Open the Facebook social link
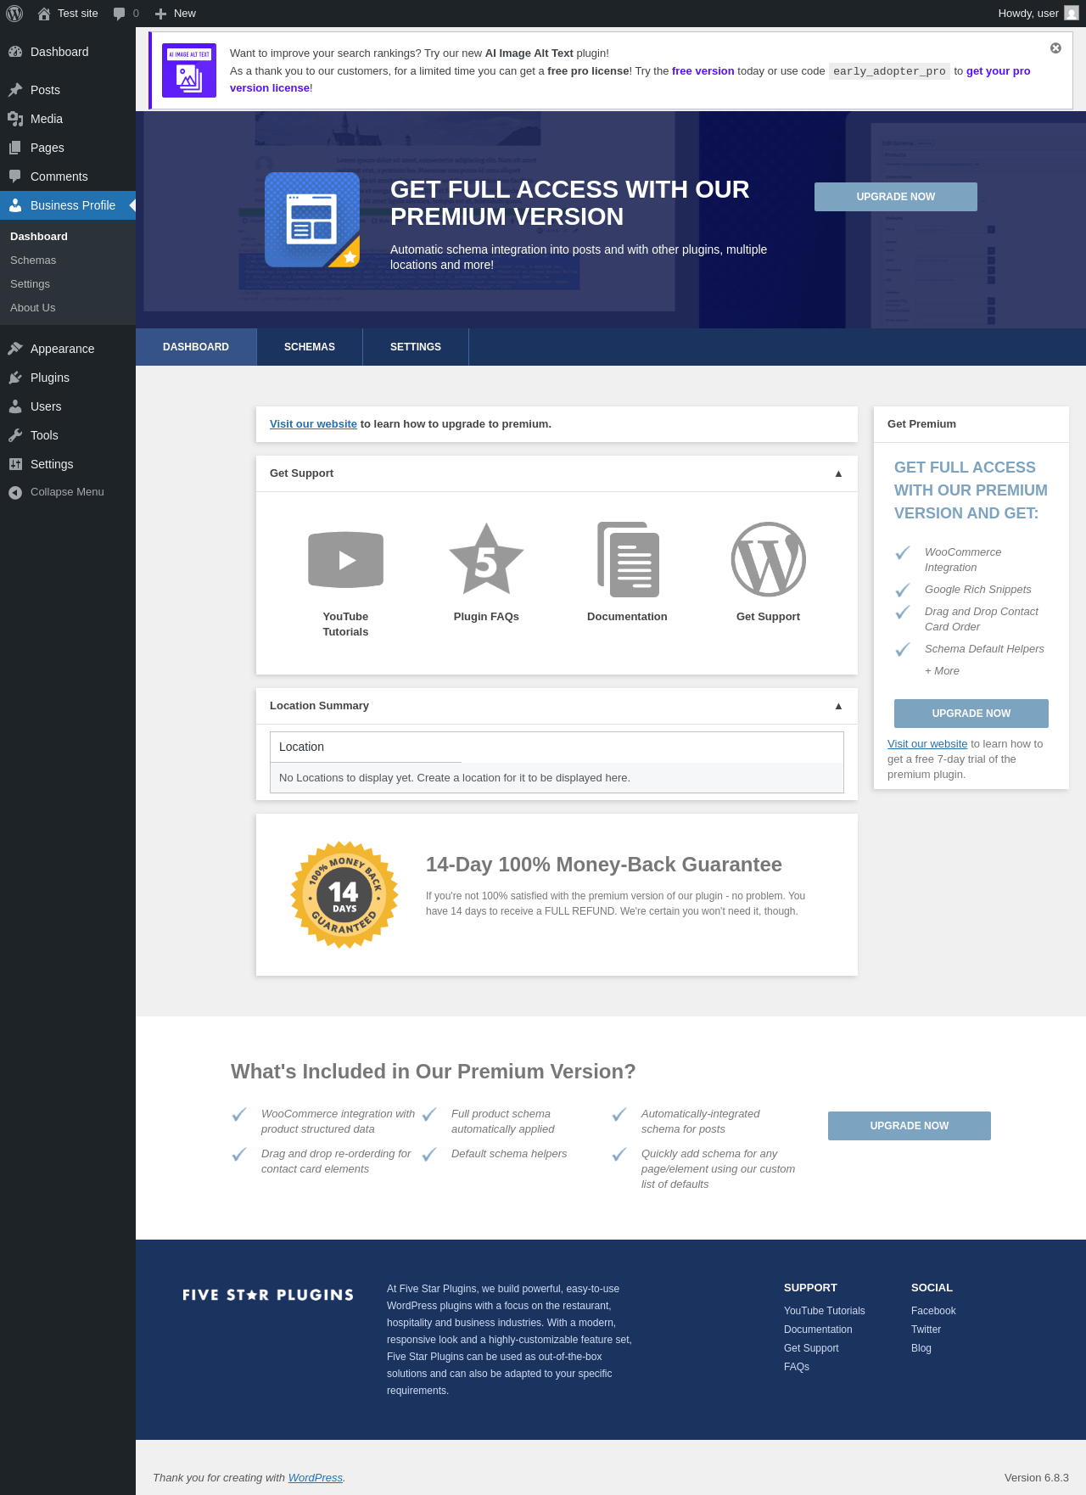 coord(933,1311)
